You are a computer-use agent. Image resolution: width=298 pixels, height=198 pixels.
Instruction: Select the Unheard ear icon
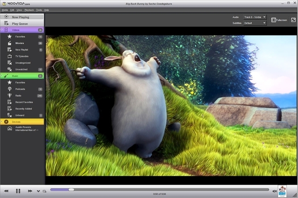[x=9, y=115]
